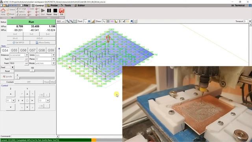Switch to the Probe tab
Viewport: 252px width, 142px height.
pyautogui.click(x=52, y=6)
